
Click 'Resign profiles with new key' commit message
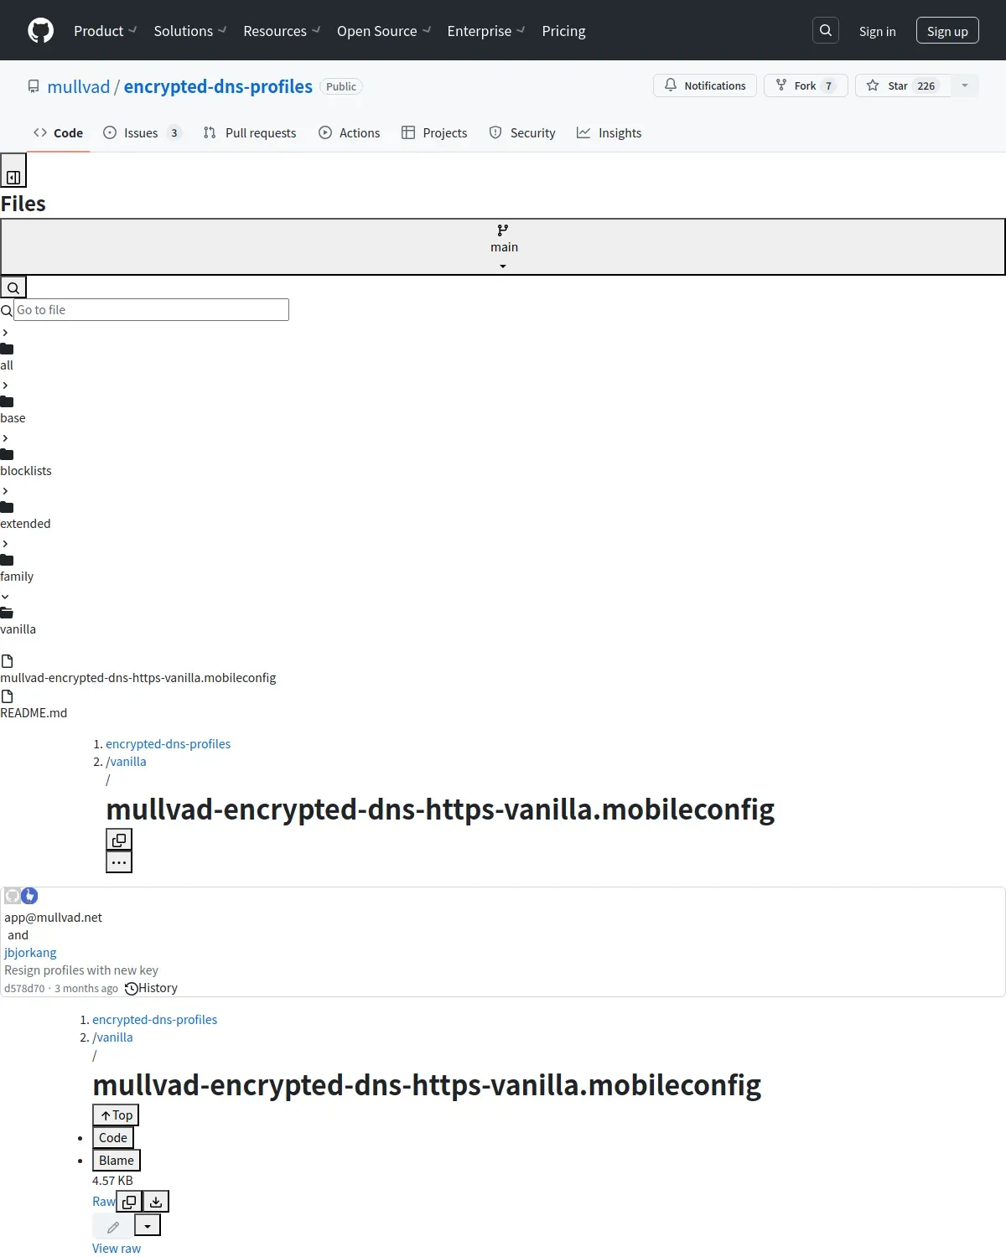click(81, 970)
